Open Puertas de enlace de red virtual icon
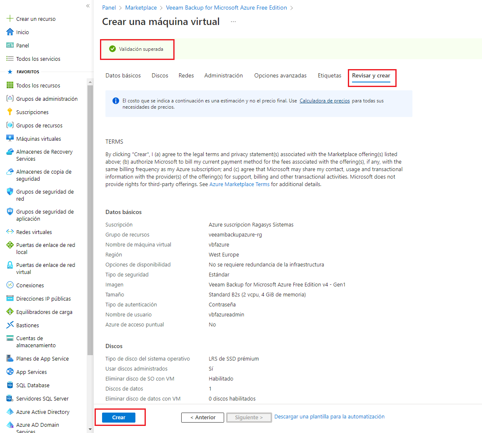Image resolution: width=482 pixels, height=433 pixels. [x=10, y=265]
